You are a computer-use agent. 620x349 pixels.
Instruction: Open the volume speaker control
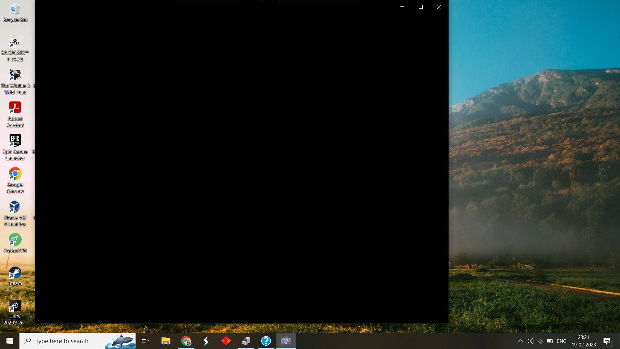[x=530, y=341]
